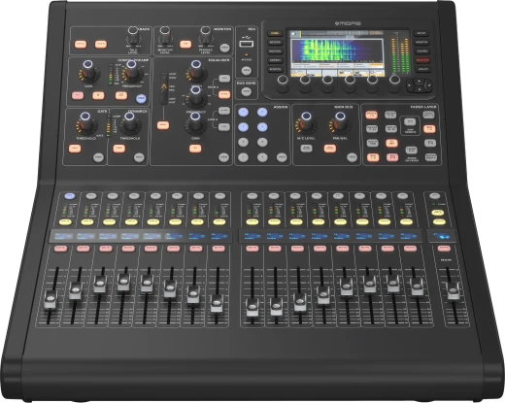Toggle the Gate on button

tap(75, 149)
